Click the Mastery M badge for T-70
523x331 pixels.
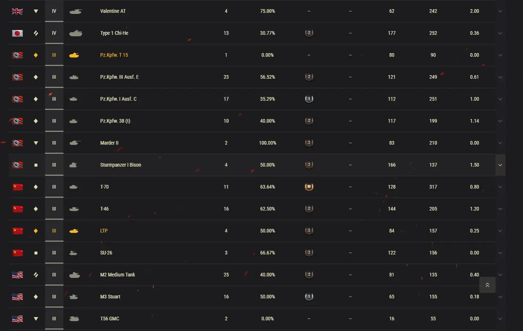[x=309, y=187]
